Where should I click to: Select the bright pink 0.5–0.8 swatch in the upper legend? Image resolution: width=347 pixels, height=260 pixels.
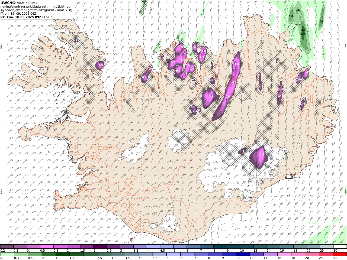click(47, 247)
